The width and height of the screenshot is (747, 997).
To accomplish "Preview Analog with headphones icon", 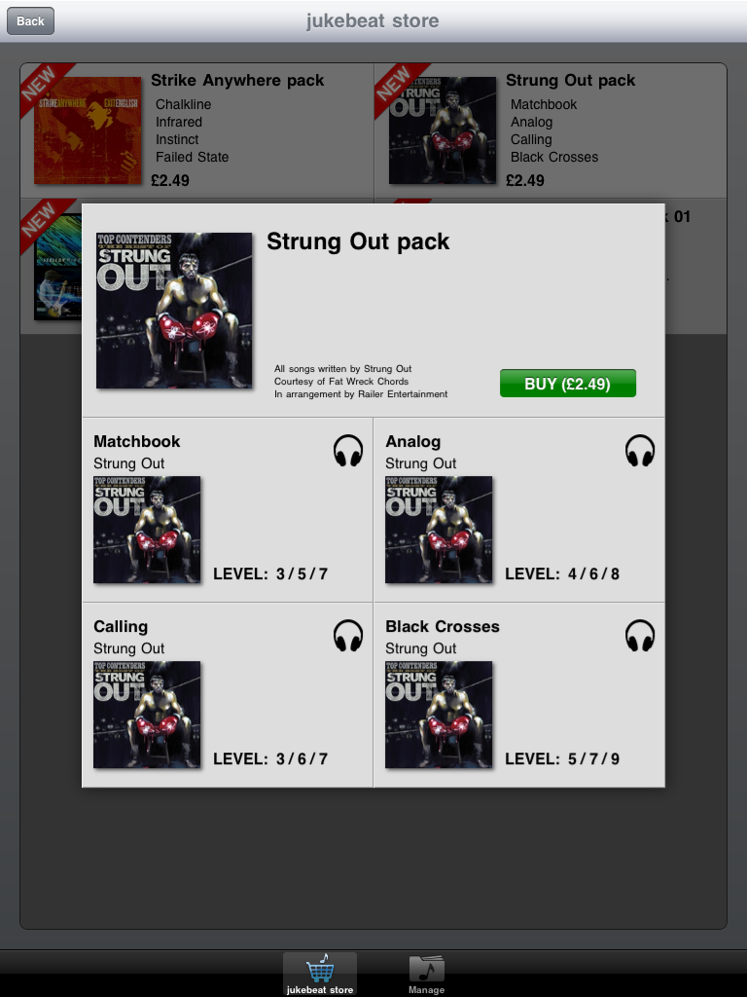I will coord(640,451).
